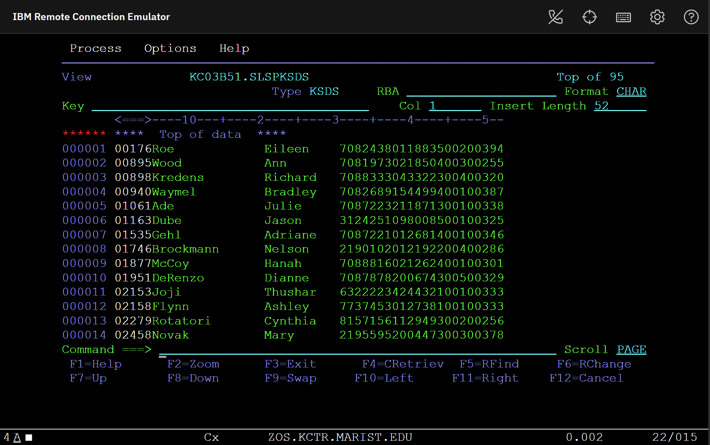
Task: Click F11=Right function key
Action: pyautogui.click(x=485, y=378)
